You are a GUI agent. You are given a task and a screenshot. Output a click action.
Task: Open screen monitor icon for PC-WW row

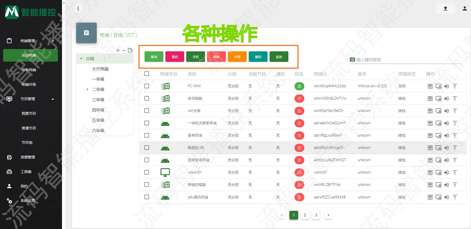(x=438, y=86)
